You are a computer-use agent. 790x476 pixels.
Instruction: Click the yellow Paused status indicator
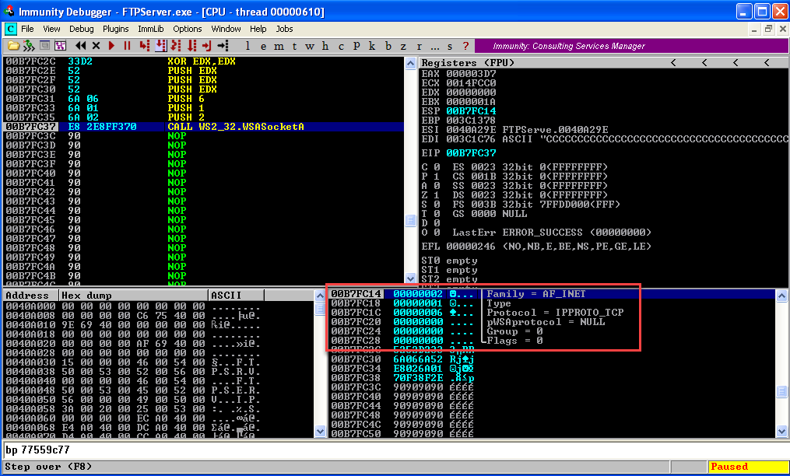(x=748, y=467)
